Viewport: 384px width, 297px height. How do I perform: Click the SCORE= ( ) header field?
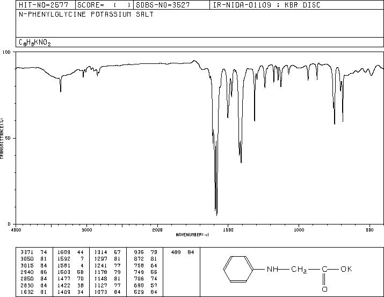104,5
